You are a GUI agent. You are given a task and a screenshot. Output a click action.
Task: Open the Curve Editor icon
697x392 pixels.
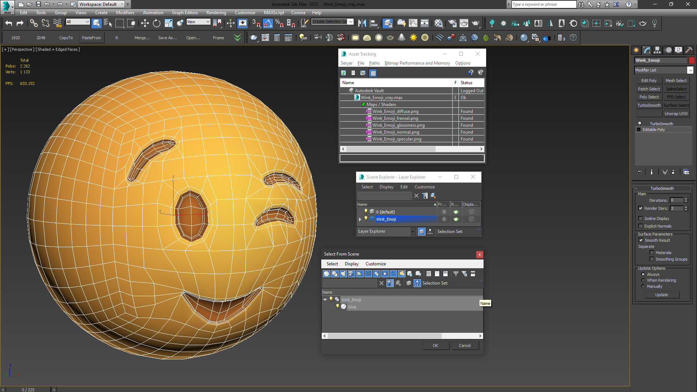pos(413,23)
